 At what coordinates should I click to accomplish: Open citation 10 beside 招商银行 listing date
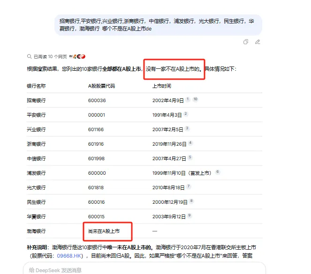pyautogui.click(x=195, y=99)
